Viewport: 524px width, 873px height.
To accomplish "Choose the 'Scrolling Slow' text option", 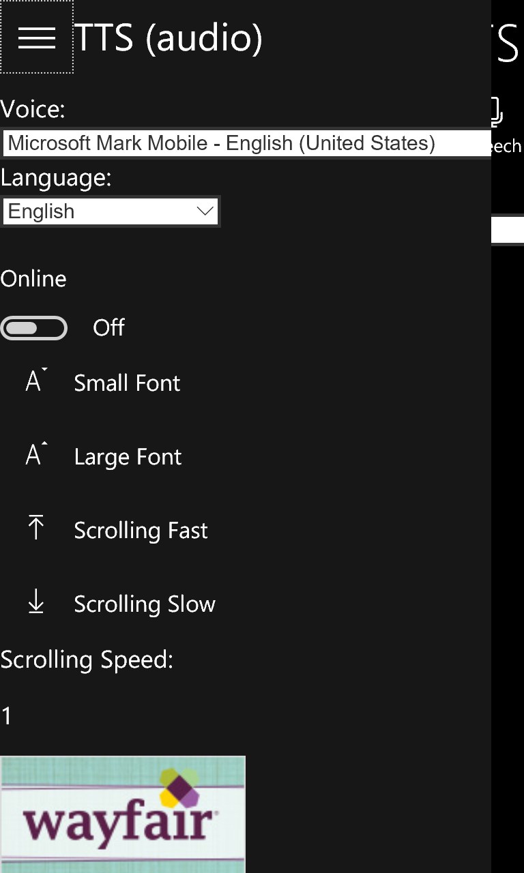I will click(x=145, y=604).
